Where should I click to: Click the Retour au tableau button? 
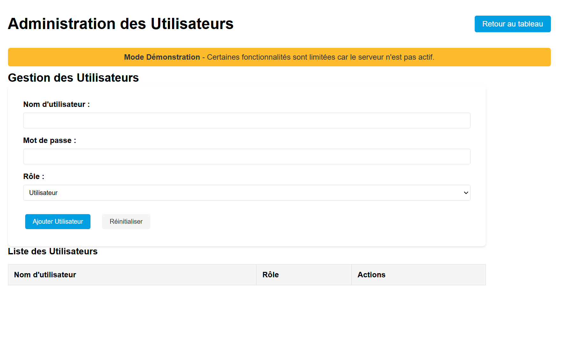point(512,24)
